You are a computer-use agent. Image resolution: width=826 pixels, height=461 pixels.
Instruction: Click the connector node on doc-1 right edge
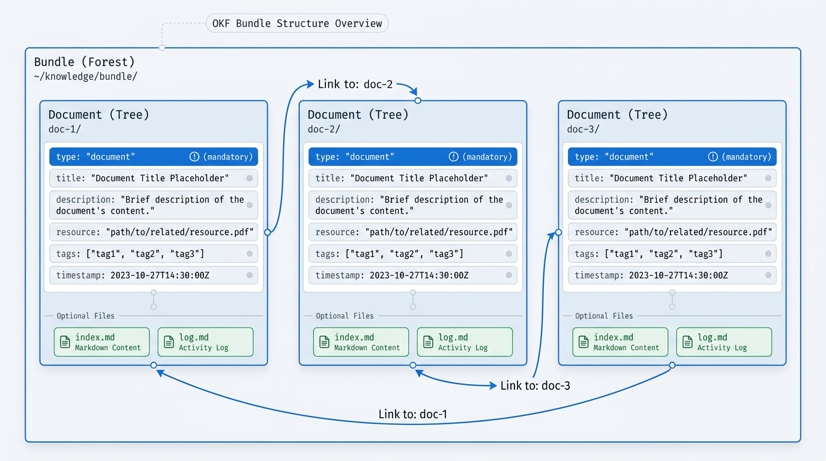[x=268, y=232]
